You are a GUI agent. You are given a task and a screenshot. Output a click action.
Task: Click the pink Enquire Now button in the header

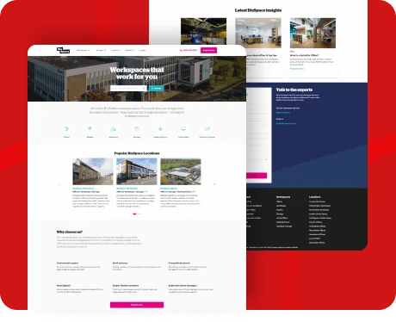pos(208,50)
